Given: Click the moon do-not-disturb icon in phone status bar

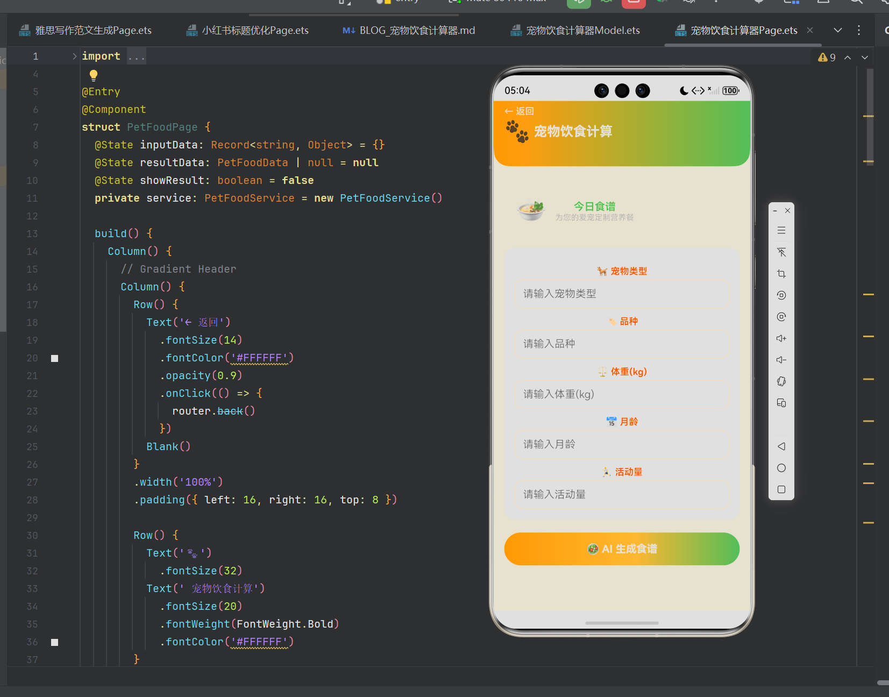Looking at the screenshot, I should (x=684, y=90).
